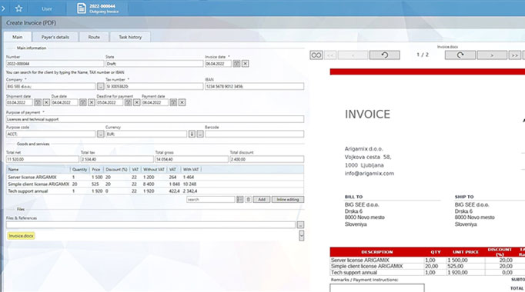Click the Discount (%) column header
This screenshot has width=525, height=292.
pyautogui.click(x=116, y=169)
